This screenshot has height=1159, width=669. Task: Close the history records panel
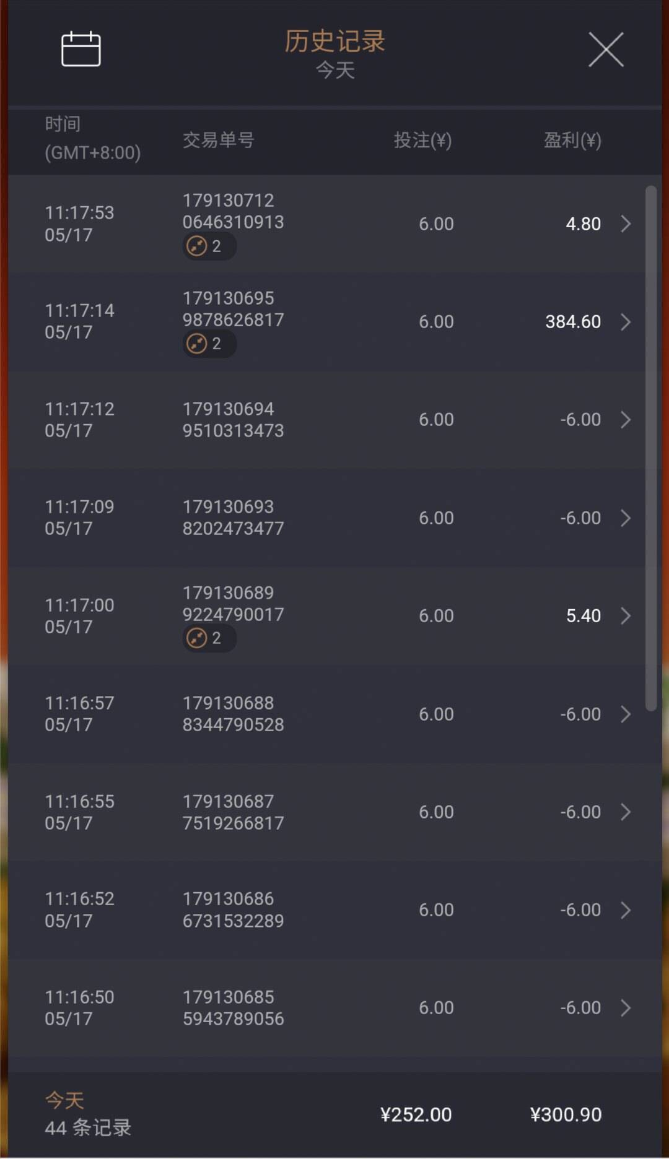point(606,50)
